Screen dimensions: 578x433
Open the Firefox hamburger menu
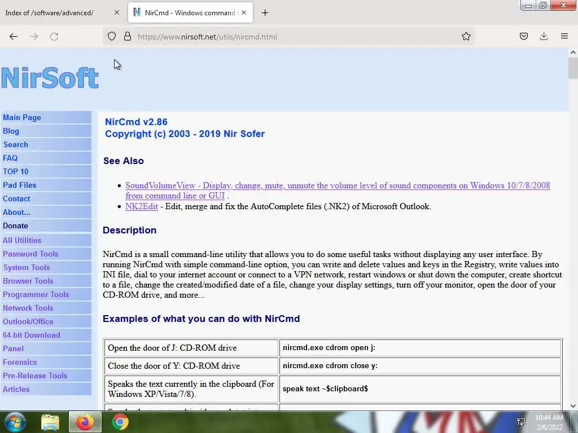[564, 36]
